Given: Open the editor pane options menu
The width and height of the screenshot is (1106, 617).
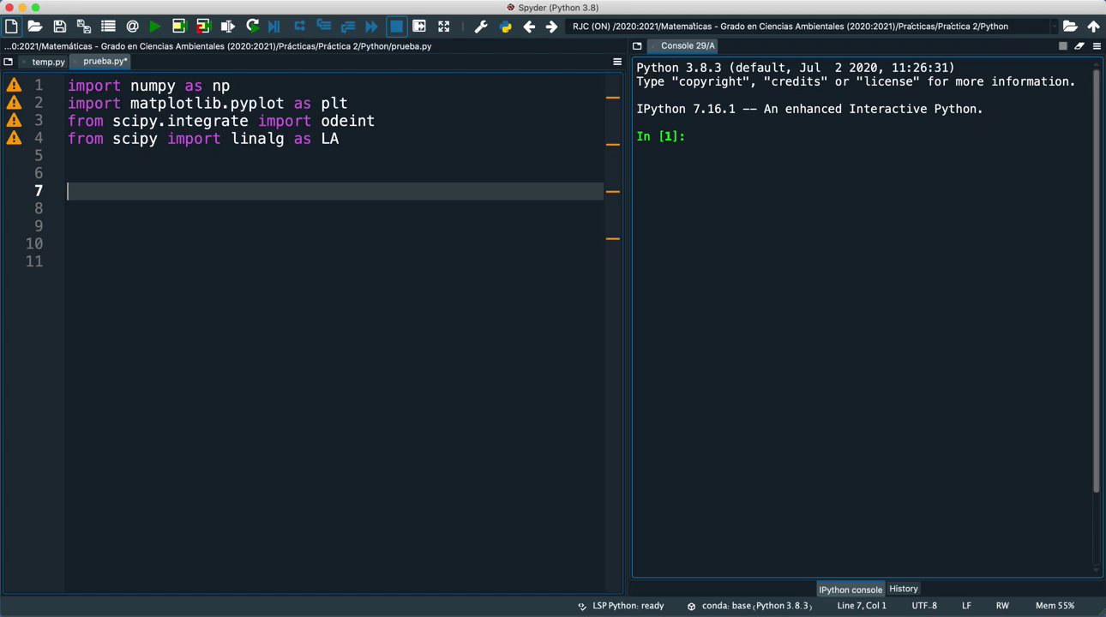Looking at the screenshot, I should (616, 62).
